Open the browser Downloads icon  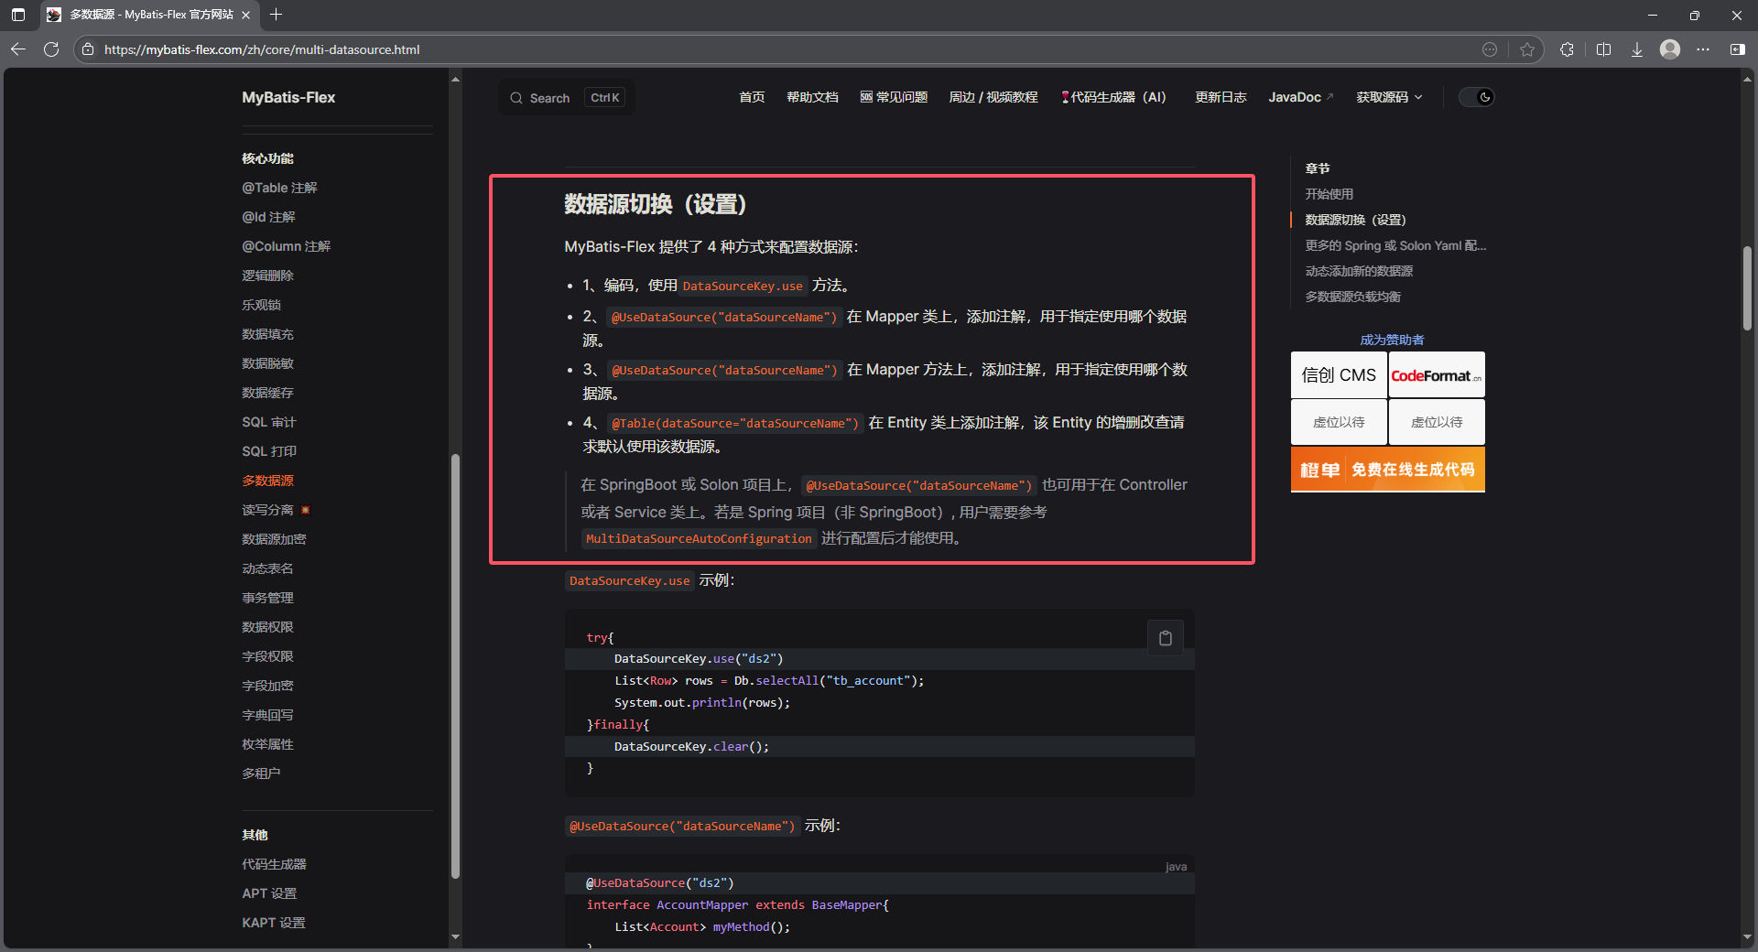tap(1636, 49)
